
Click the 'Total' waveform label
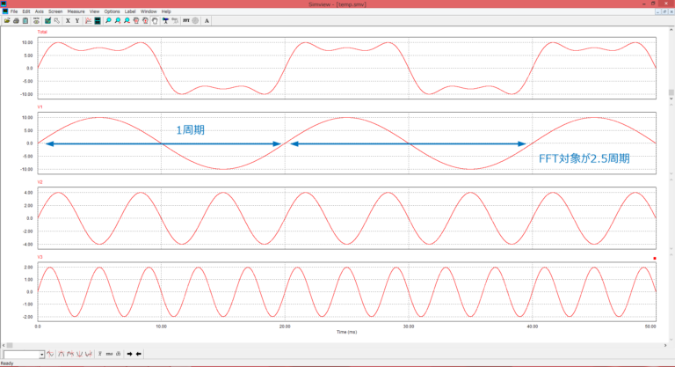pyautogui.click(x=42, y=32)
